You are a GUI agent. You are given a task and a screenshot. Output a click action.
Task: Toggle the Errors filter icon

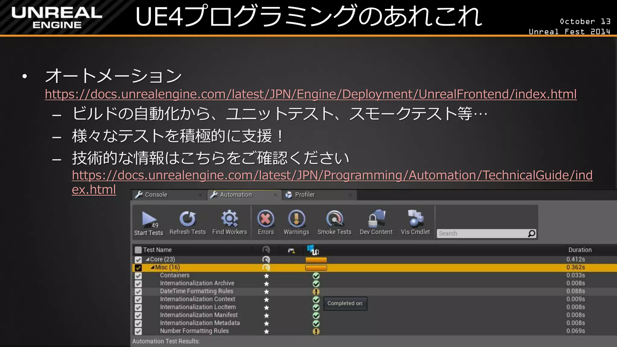(266, 219)
